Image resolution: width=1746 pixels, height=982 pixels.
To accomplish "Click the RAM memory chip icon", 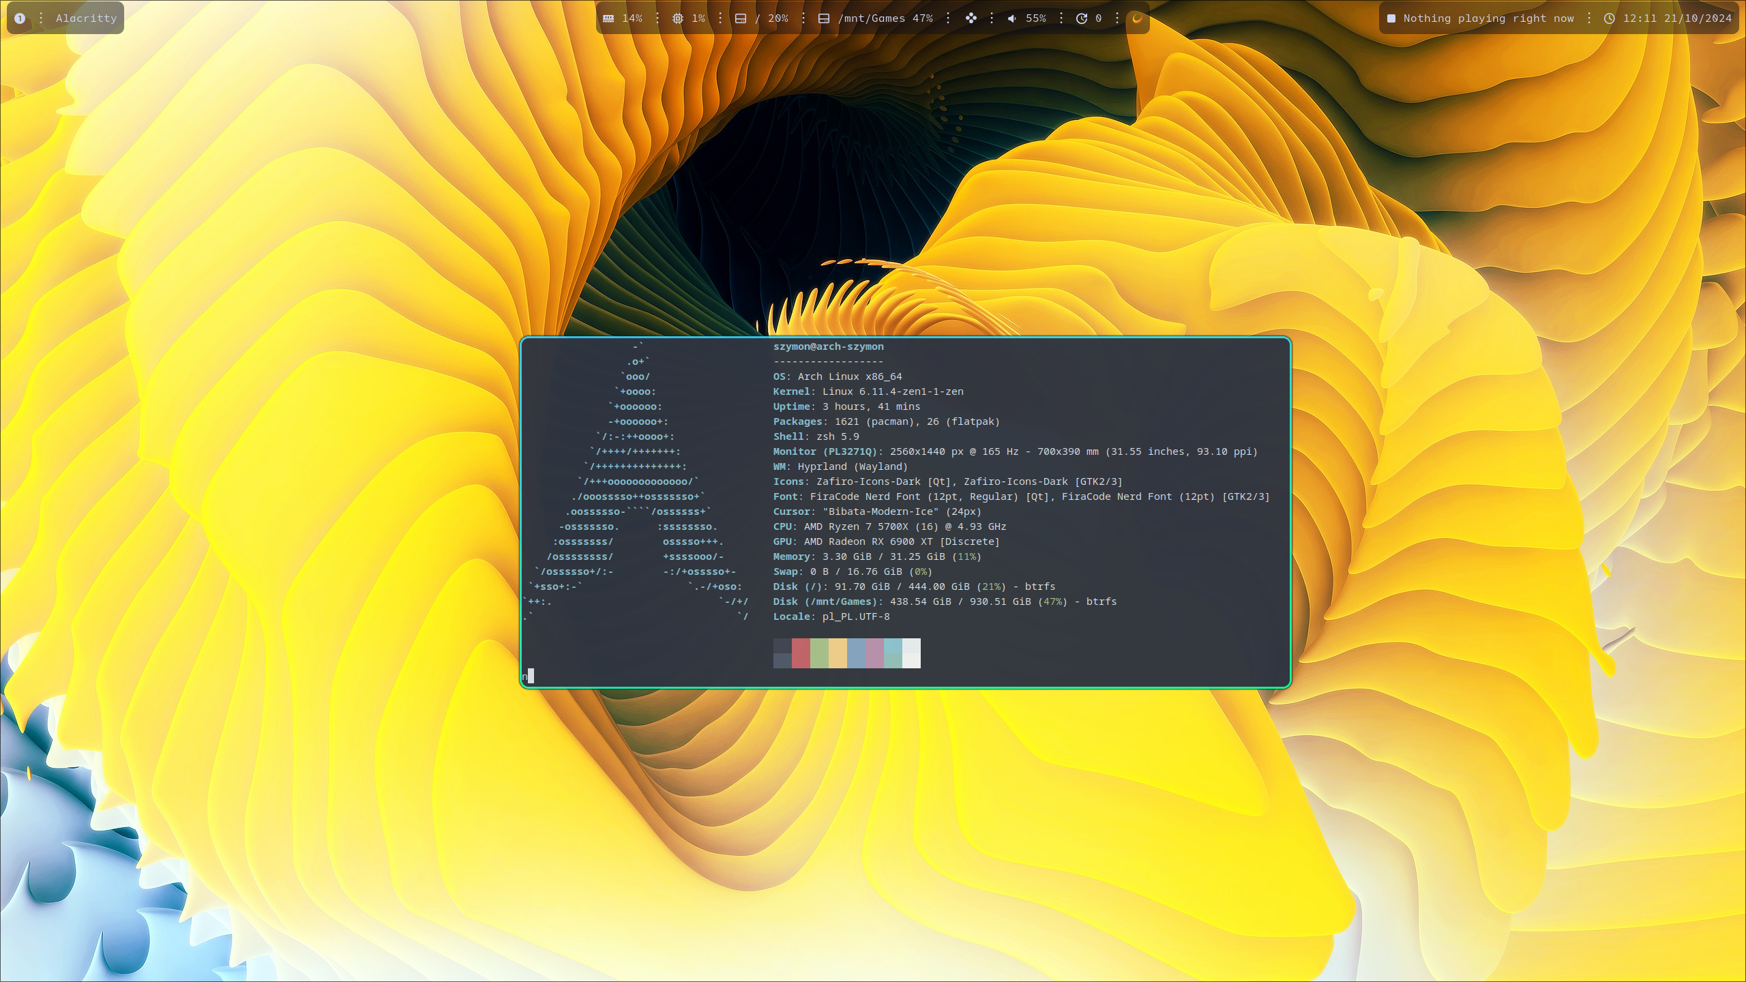I will (x=608, y=18).
